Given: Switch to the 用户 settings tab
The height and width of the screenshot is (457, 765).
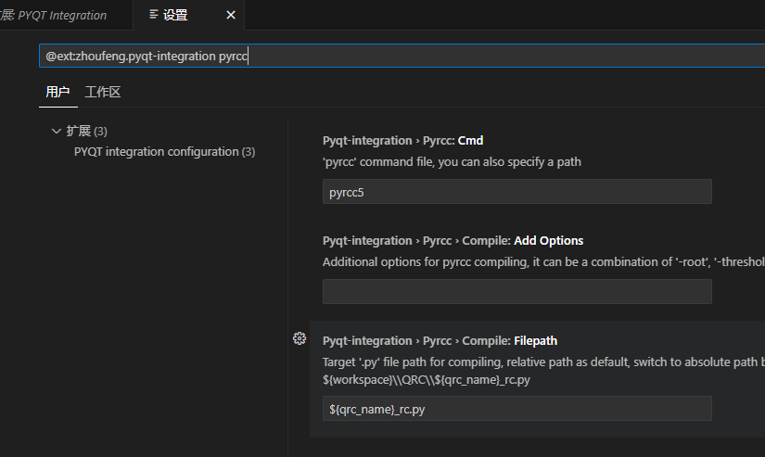Looking at the screenshot, I should tap(57, 92).
